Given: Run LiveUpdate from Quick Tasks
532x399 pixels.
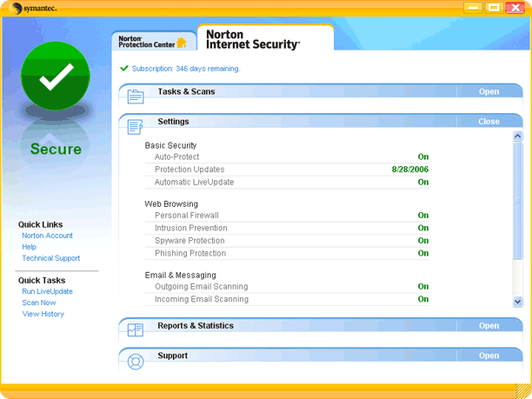Looking at the screenshot, I should pos(47,291).
